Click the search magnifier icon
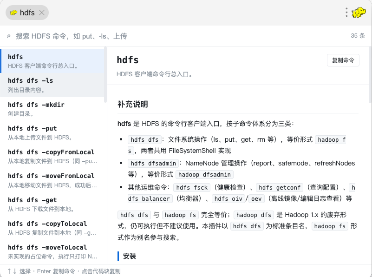 click(x=9, y=36)
